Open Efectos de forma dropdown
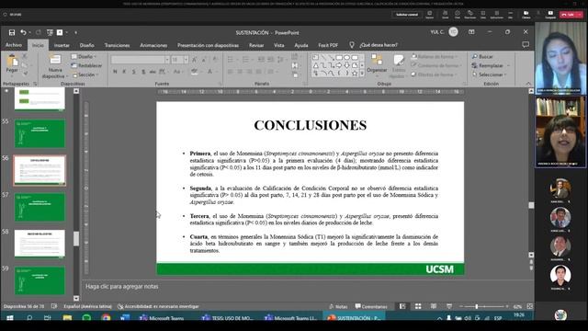588x331 pixels. [x=435, y=74]
